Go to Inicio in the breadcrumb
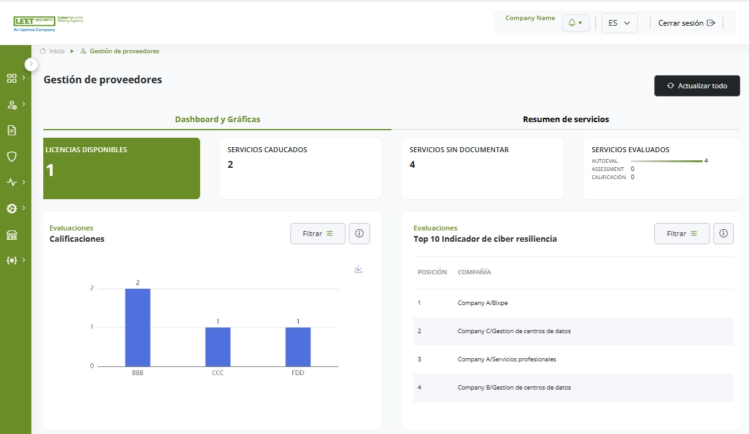Image resolution: width=749 pixels, height=434 pixels. point(53,51)
